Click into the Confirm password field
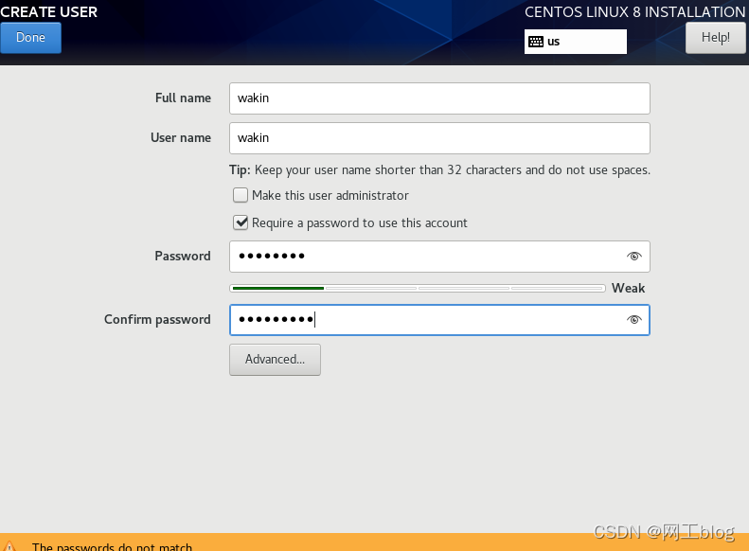Image resolution: width=749 pixels, height=551 pixels. 439,320
